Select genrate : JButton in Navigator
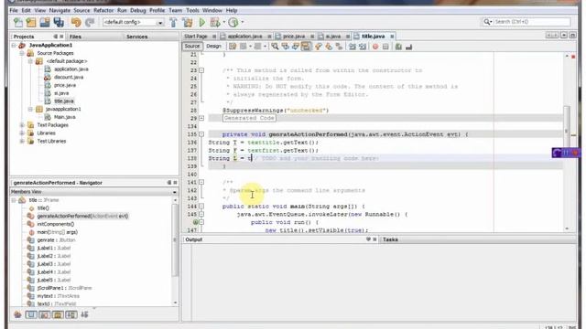This screenshot has height=329, width=586. (x=56, y=240)
